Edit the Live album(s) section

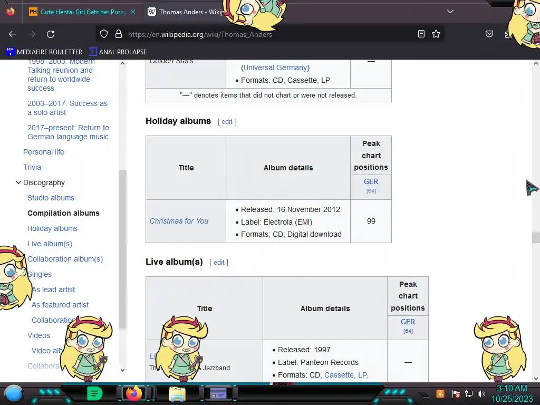pyautogui.click(x=219, y=263)
